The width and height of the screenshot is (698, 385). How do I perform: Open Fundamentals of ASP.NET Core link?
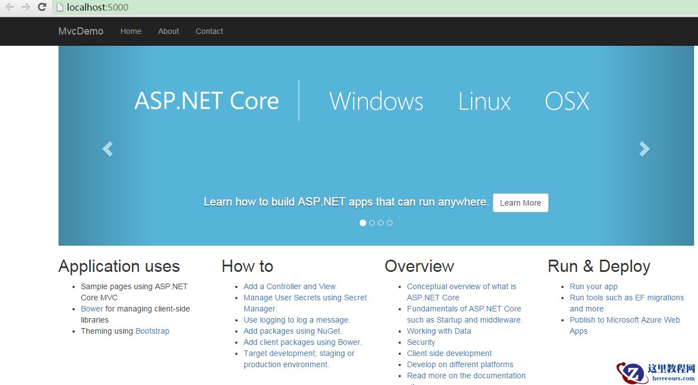[464, 314]
